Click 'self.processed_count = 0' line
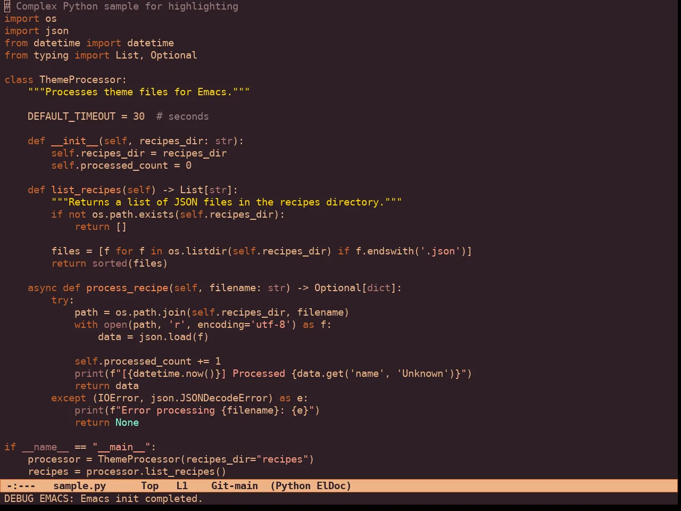Screen dimensions: 681x511 [x=121, y=166]
